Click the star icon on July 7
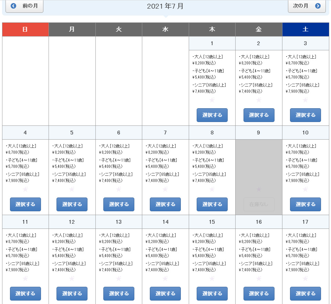Image resolution: width=331 pixels, height=304 pixels. 165,189
